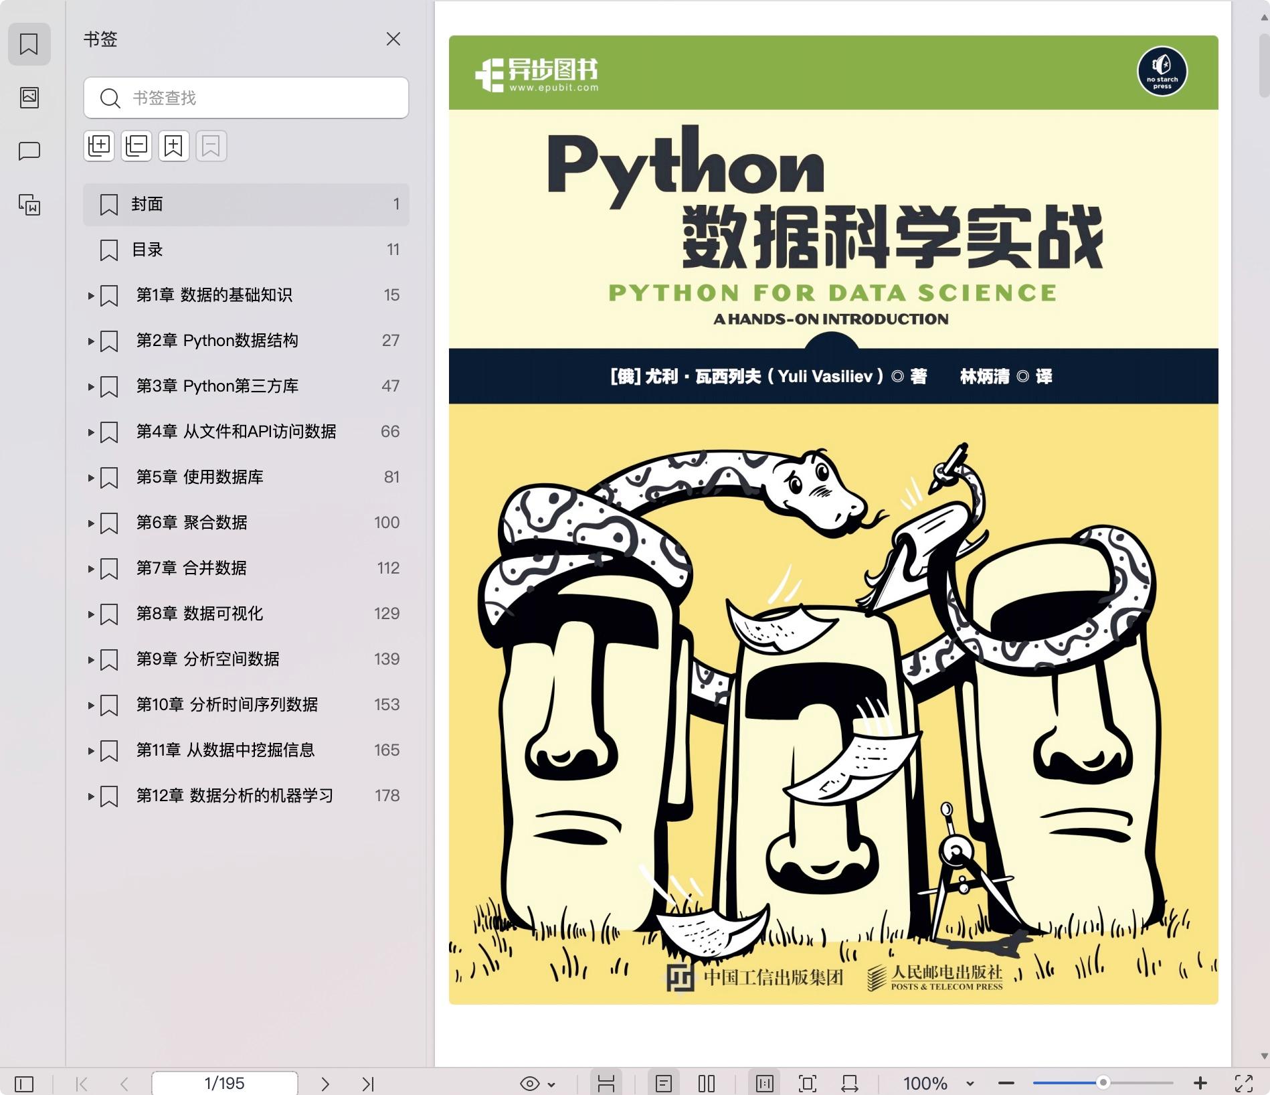Screen dimensions: 1270x1095
Task: Fit page to window icon
Action: 808,1083
